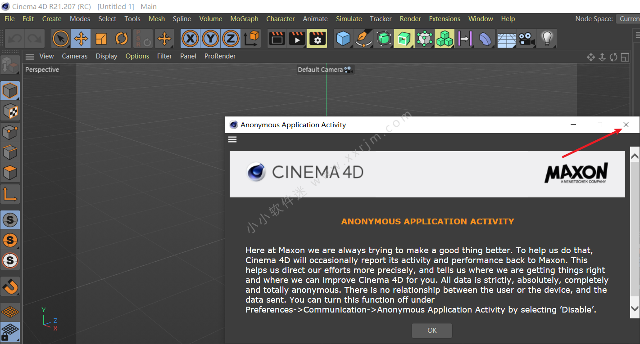The height and width of the screenshot is (344, 640).
Task: Click the orange Viewport Solo Single icon
Action: point(10,240)
